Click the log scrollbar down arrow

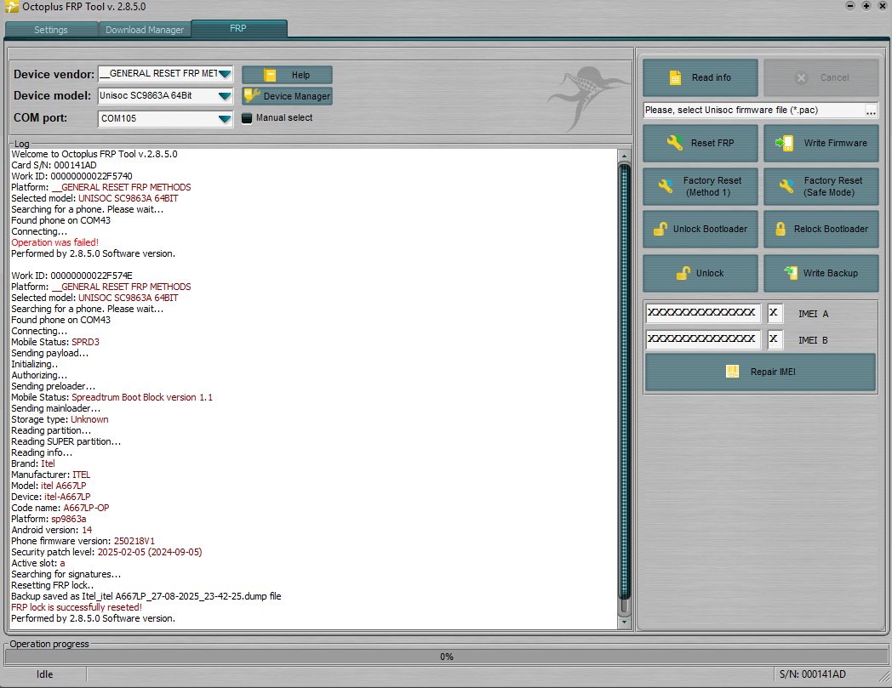pos(624,622)
